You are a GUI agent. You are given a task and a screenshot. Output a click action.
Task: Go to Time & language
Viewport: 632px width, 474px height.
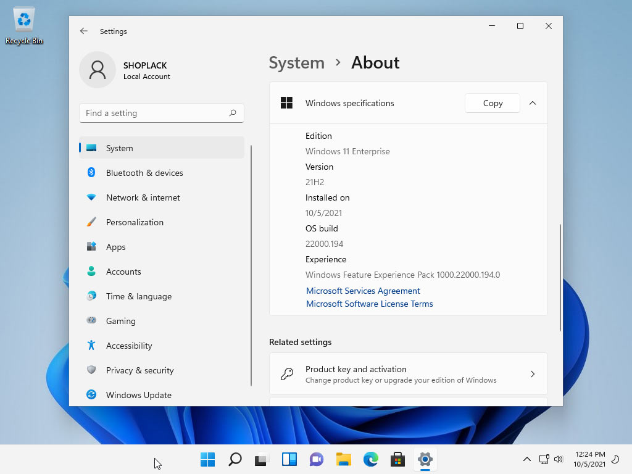click(162, 296)
